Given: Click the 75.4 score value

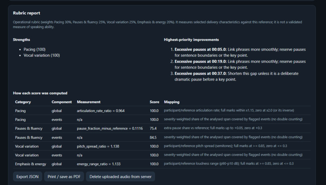Looking at the screenshot, I should [153, 129].
